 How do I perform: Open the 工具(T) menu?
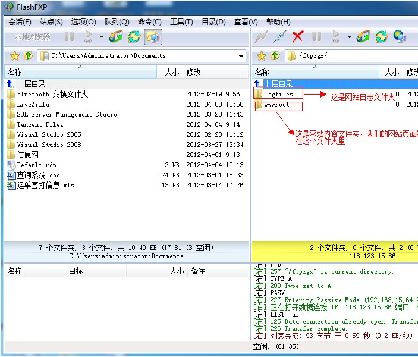(x=181, y=22)
